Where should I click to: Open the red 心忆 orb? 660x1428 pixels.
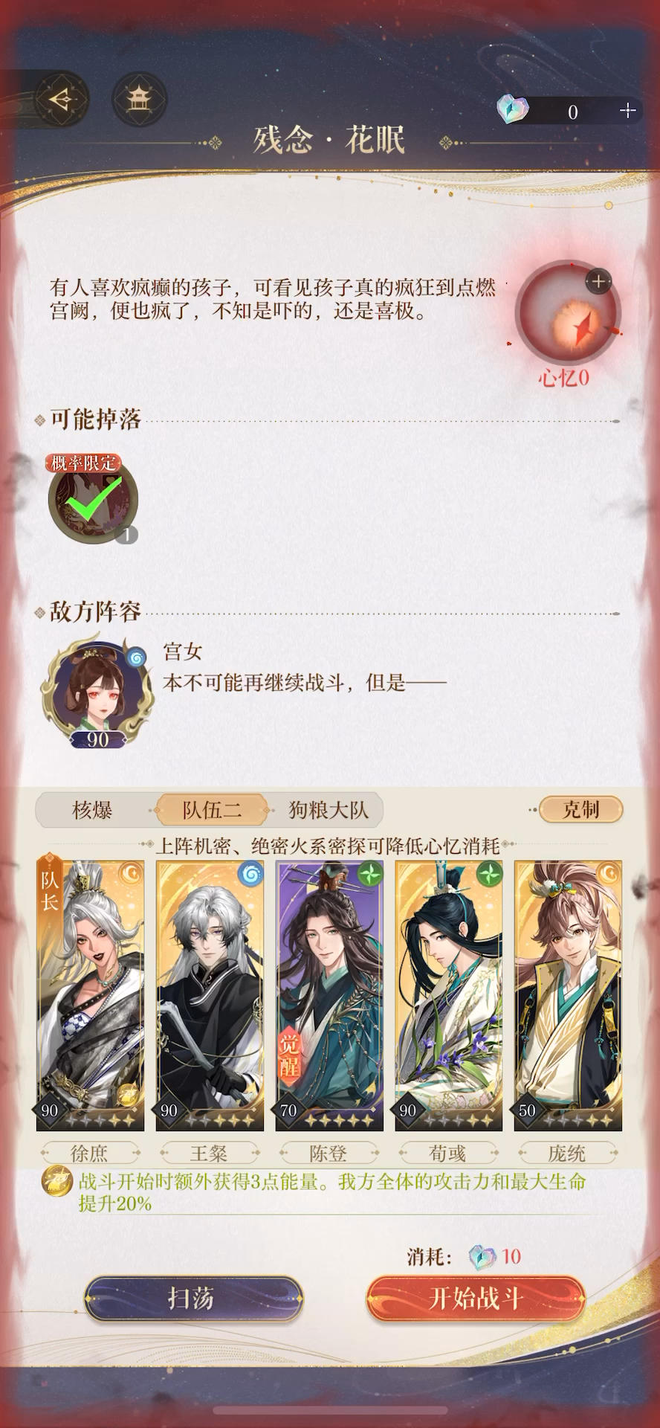tap(569, 313)
